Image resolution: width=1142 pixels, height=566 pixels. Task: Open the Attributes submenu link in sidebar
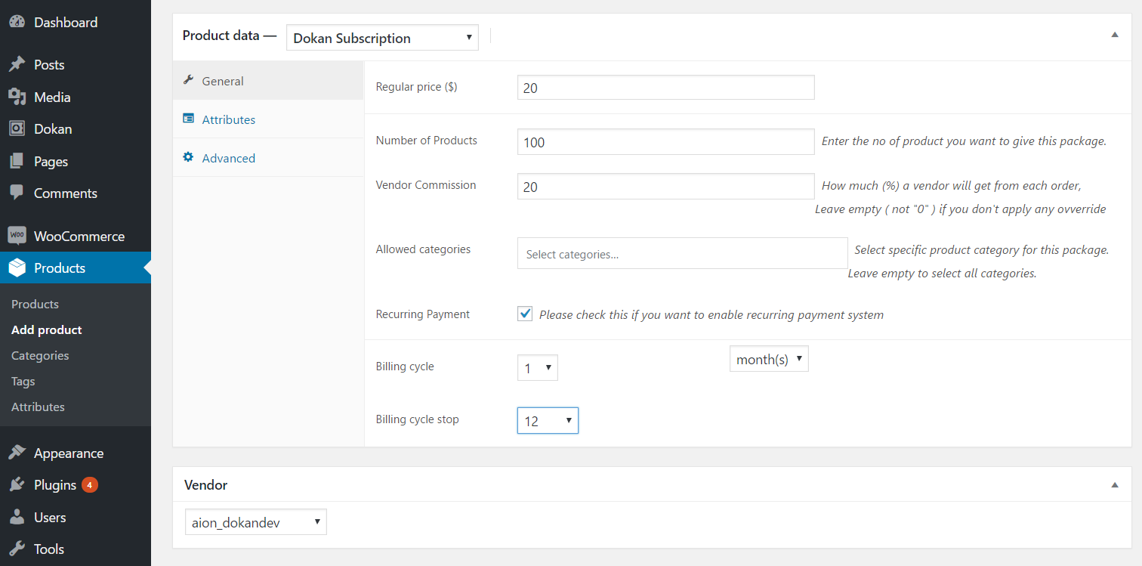pos(38,407)
